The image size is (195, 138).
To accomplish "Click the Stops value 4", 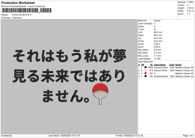I will point(154,26).
